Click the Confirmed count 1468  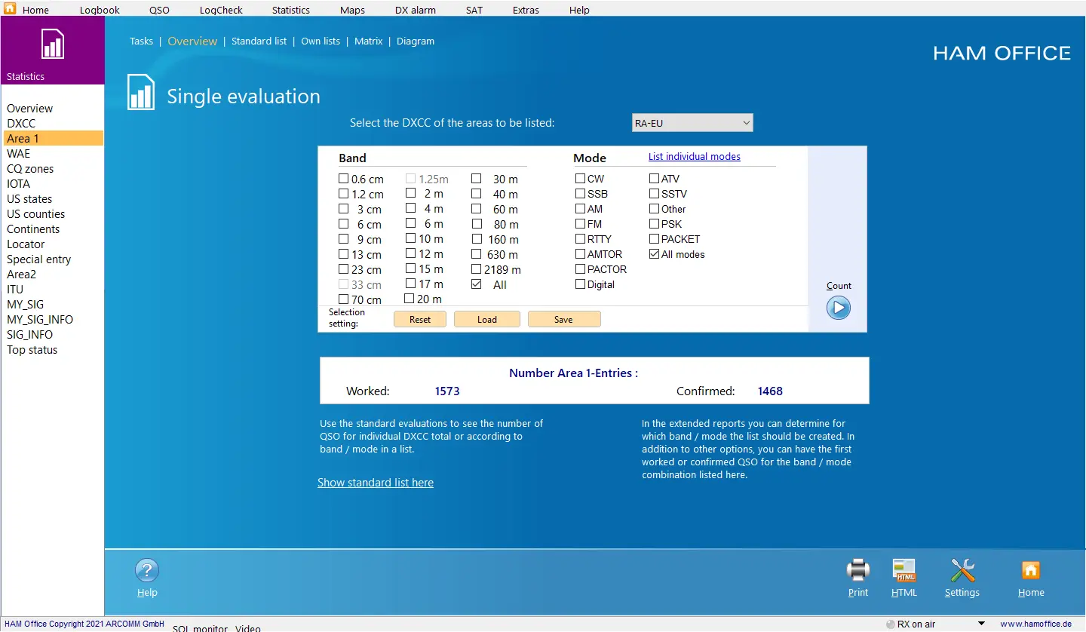[770, 391]
